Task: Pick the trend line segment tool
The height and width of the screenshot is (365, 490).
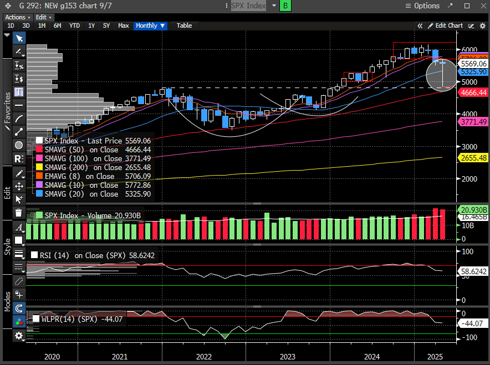Action: 19,132
